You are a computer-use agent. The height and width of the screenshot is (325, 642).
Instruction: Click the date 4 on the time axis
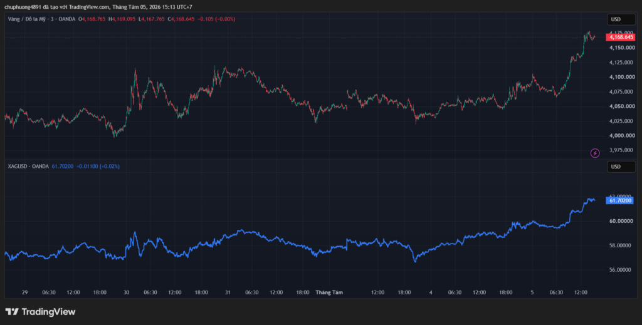pos(431,292)
